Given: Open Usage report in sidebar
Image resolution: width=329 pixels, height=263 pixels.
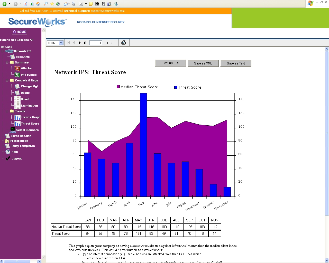Looking at the screenshot, I should click(25, 93).
